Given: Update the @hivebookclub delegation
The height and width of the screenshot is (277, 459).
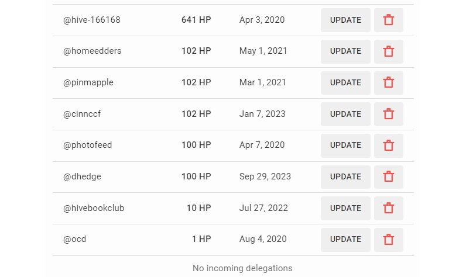Looking at the screenshot, I should pyautogui.click(x=345, y=208).
